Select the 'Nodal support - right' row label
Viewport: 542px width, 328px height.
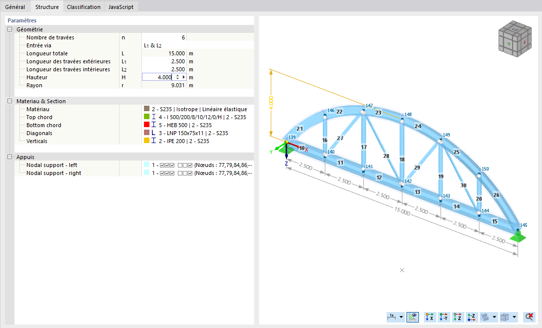[x=54, y=173]
